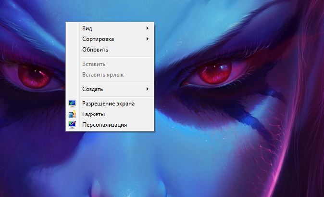Viewport: 324px width, 197px height.
Task: Expand the arrow next to Сортировка
Action: coord(147,39)
